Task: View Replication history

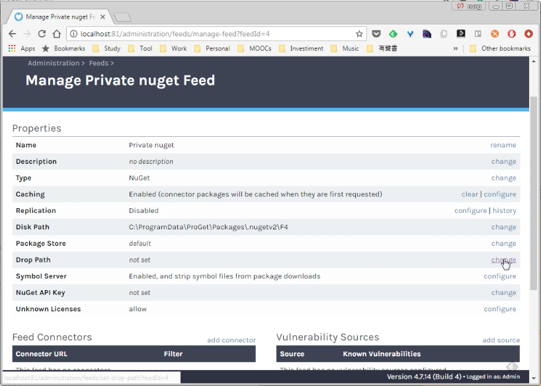Action: pos(505,211)
